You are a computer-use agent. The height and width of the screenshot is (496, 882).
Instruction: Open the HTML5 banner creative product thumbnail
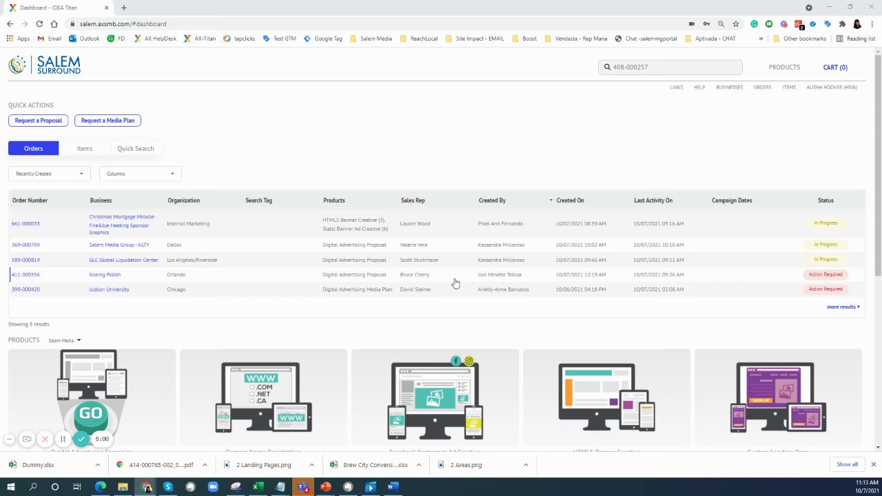click(606, 398)
